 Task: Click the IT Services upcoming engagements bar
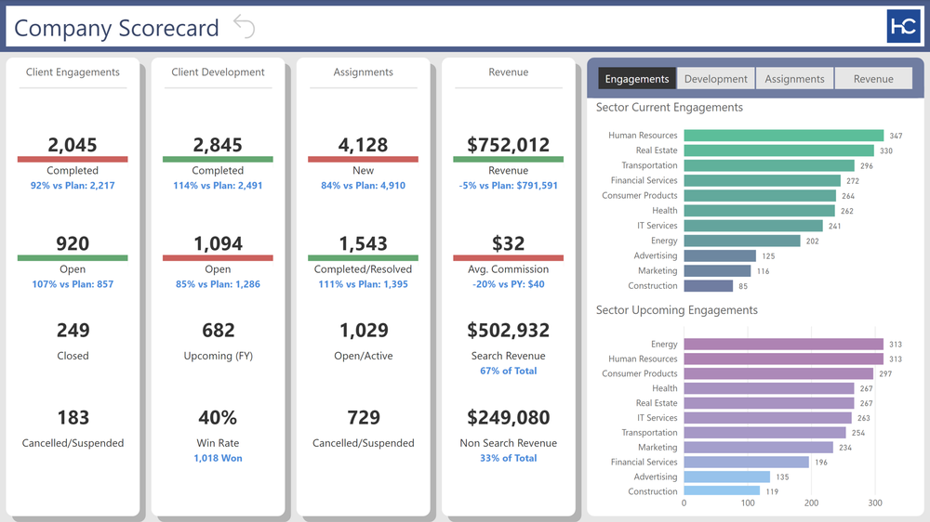pos(767,418)
